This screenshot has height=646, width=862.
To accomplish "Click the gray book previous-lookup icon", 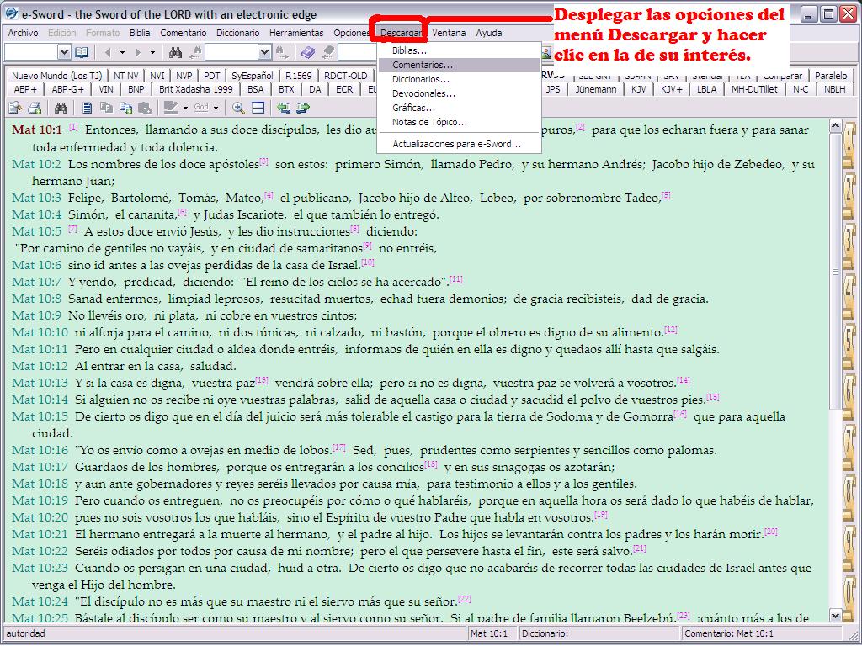I will pyautogui.click(x=328, y=52).
